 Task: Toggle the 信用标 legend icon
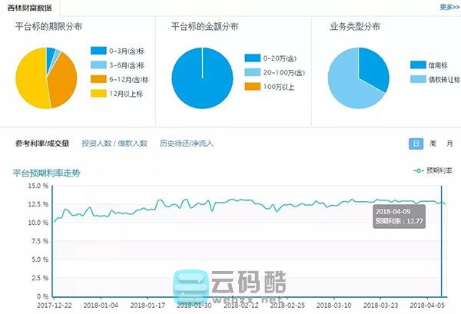[x=418, y=65]
